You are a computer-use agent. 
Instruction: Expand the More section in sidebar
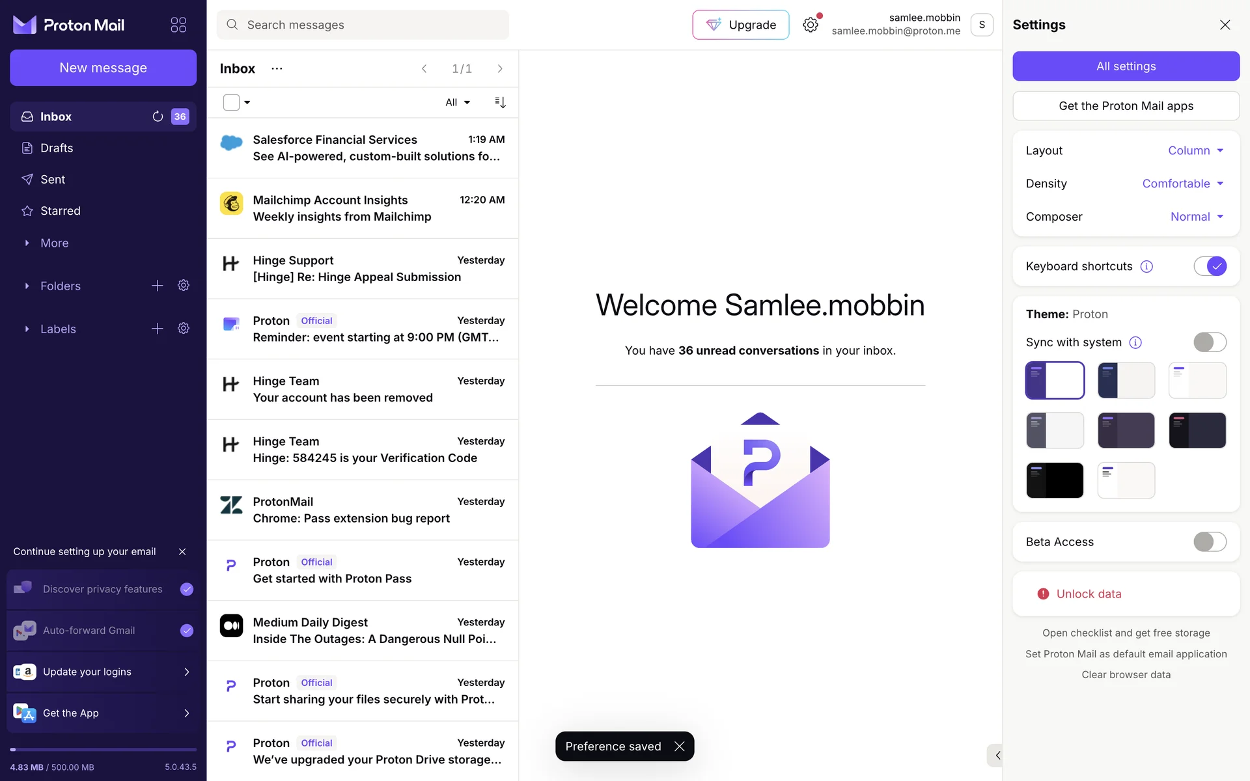[x=54, y=243]
